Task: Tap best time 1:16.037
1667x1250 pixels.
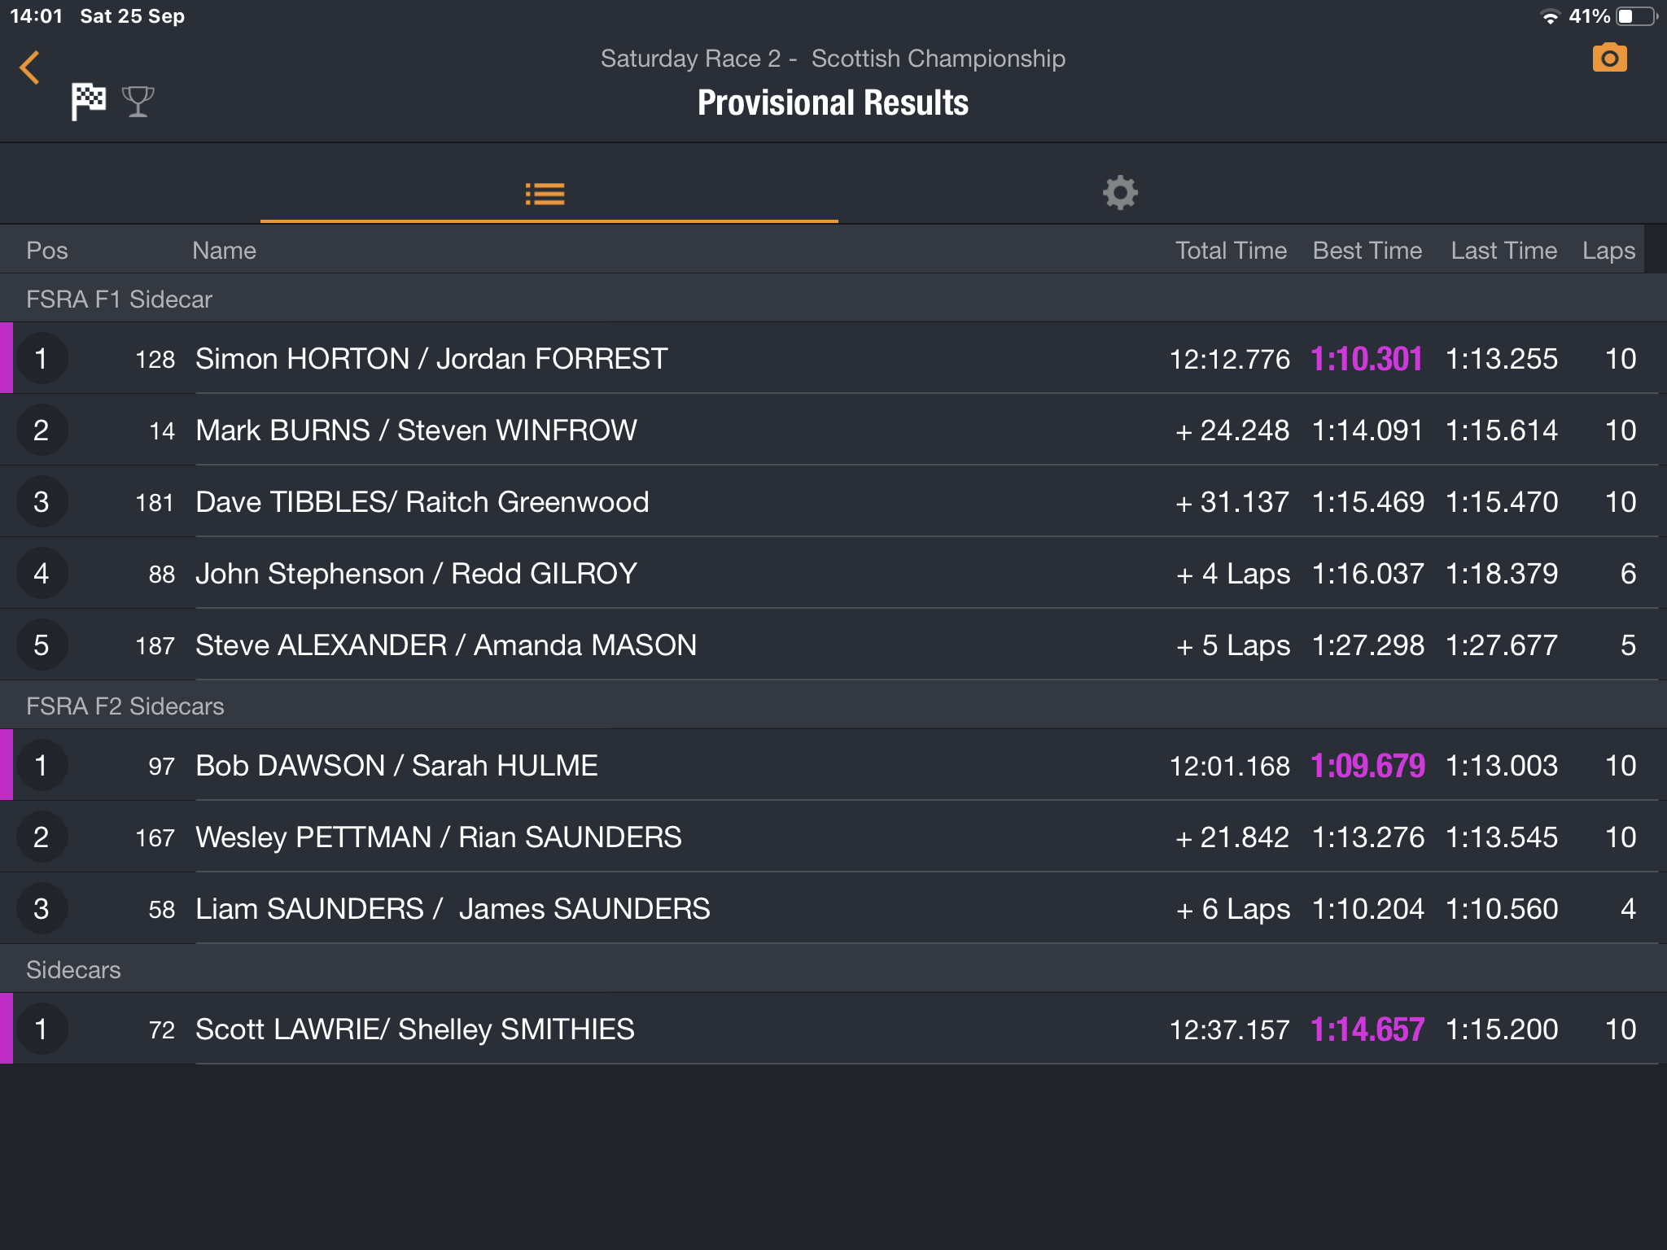Action: [x=1368, y=574]
